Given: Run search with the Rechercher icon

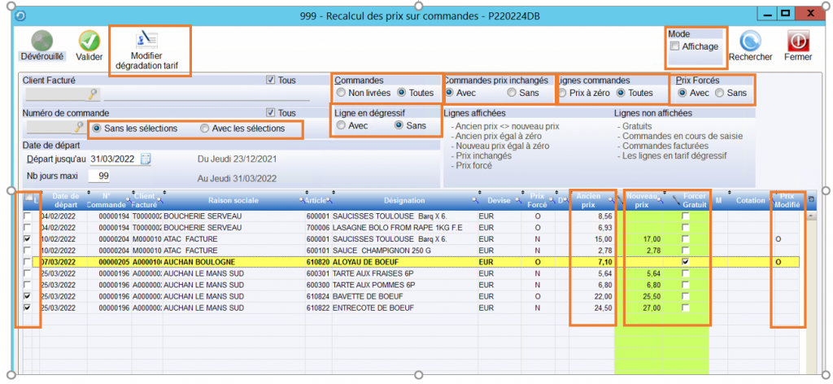Looking at the screenshot, I should click(750, 40).
